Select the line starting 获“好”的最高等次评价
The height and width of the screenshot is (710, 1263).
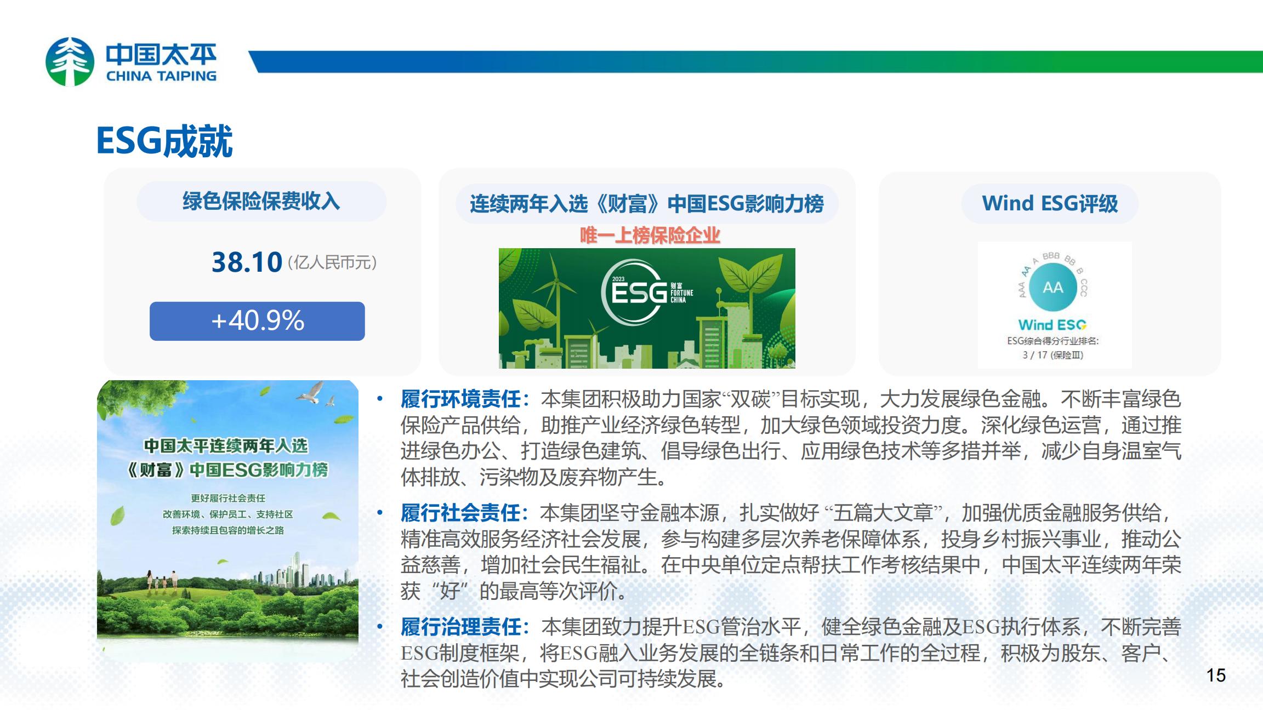[x=514, y=591]
